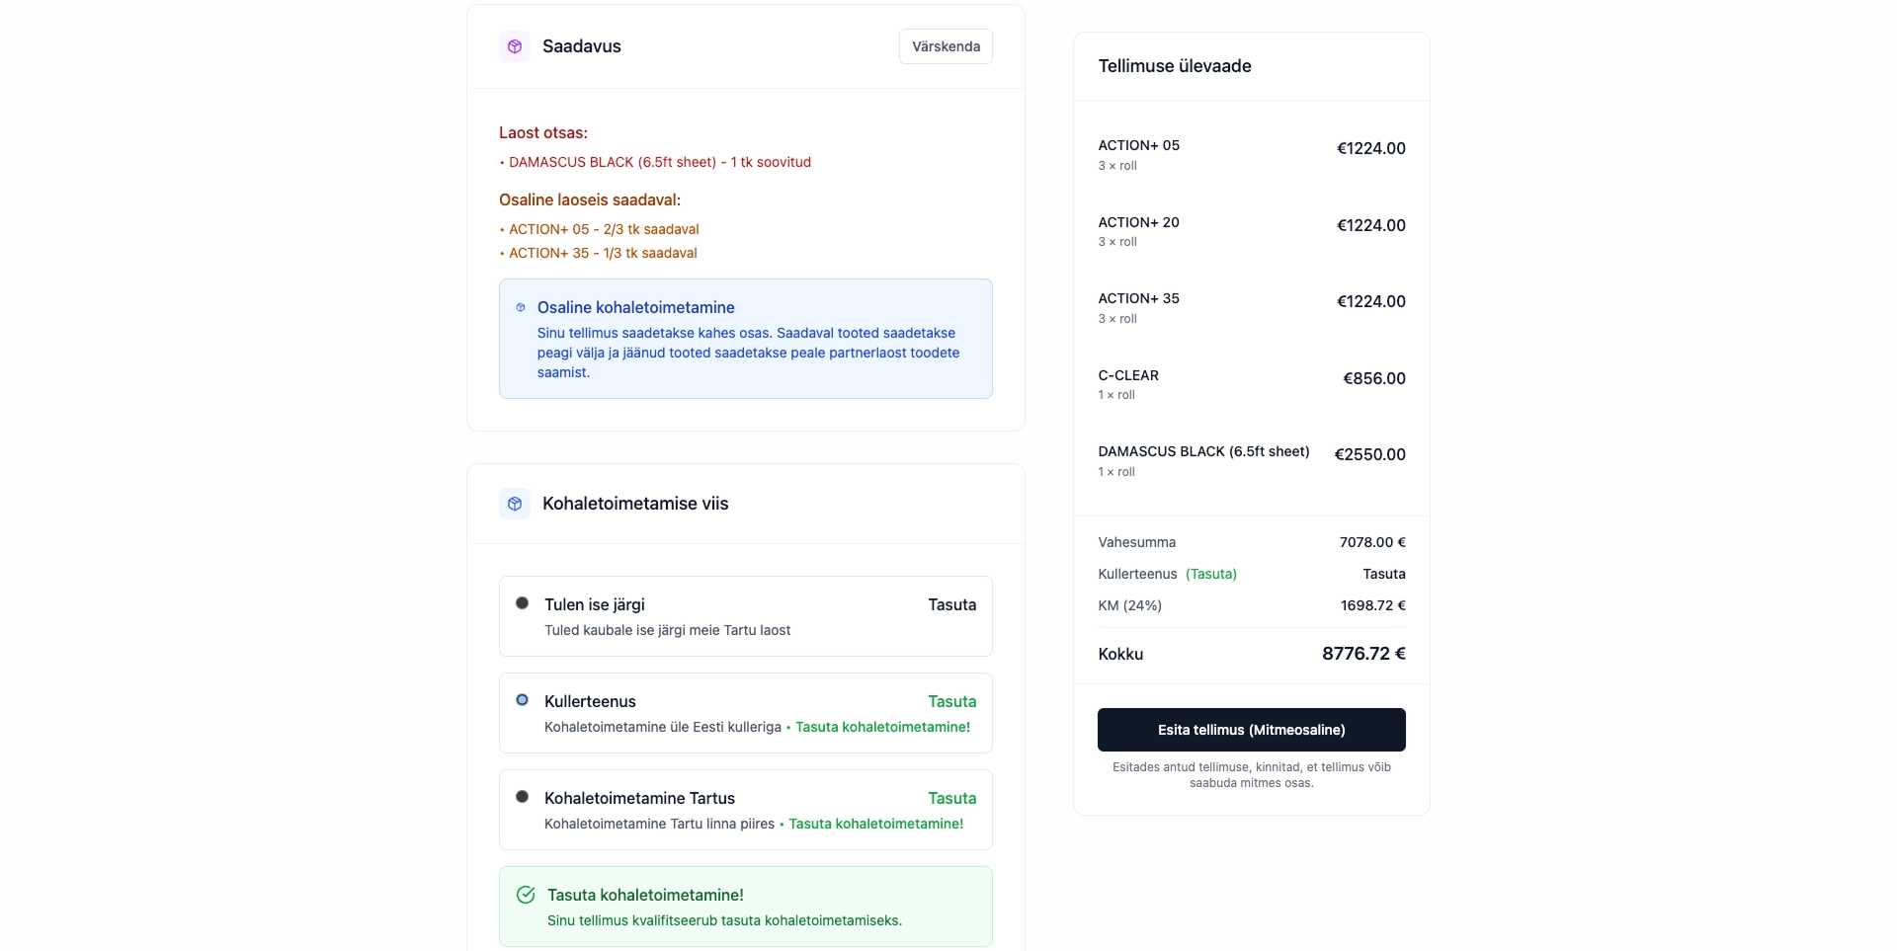
Task: Click the Tuled kaubale ise järgi description
Action: coord(667,630)
